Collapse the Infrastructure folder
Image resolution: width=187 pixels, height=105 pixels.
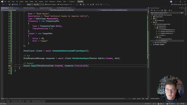point(155,28)
